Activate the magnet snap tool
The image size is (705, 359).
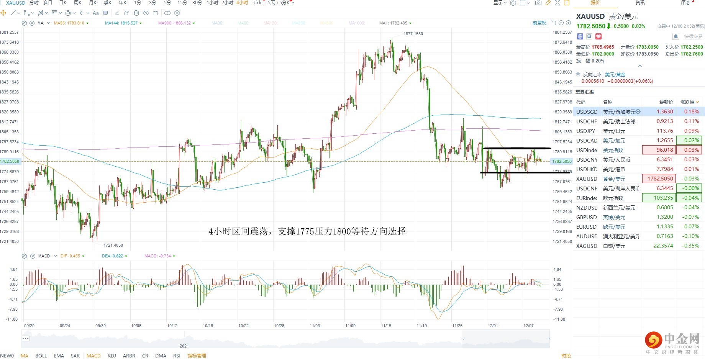(x=127, y=13)
